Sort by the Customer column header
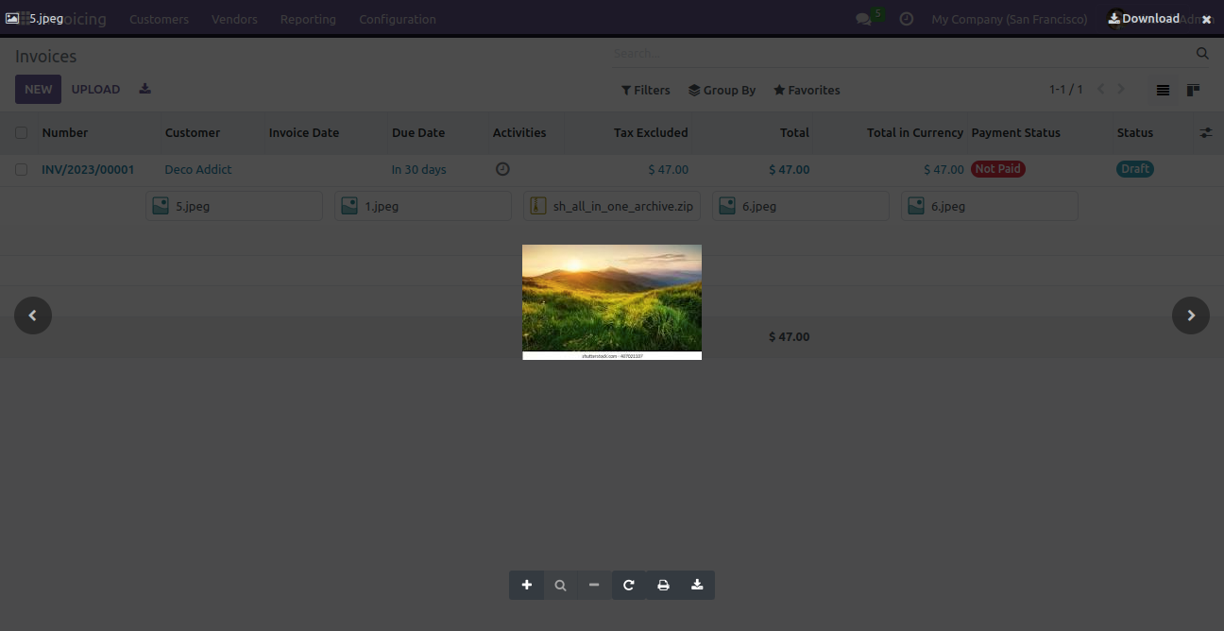Viewport: 1224px width, 631px height. (193, 133)
